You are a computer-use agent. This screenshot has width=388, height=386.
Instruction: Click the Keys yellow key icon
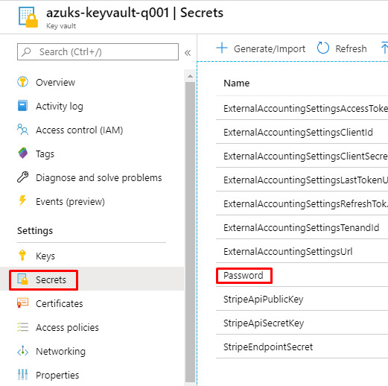point(22,256)
